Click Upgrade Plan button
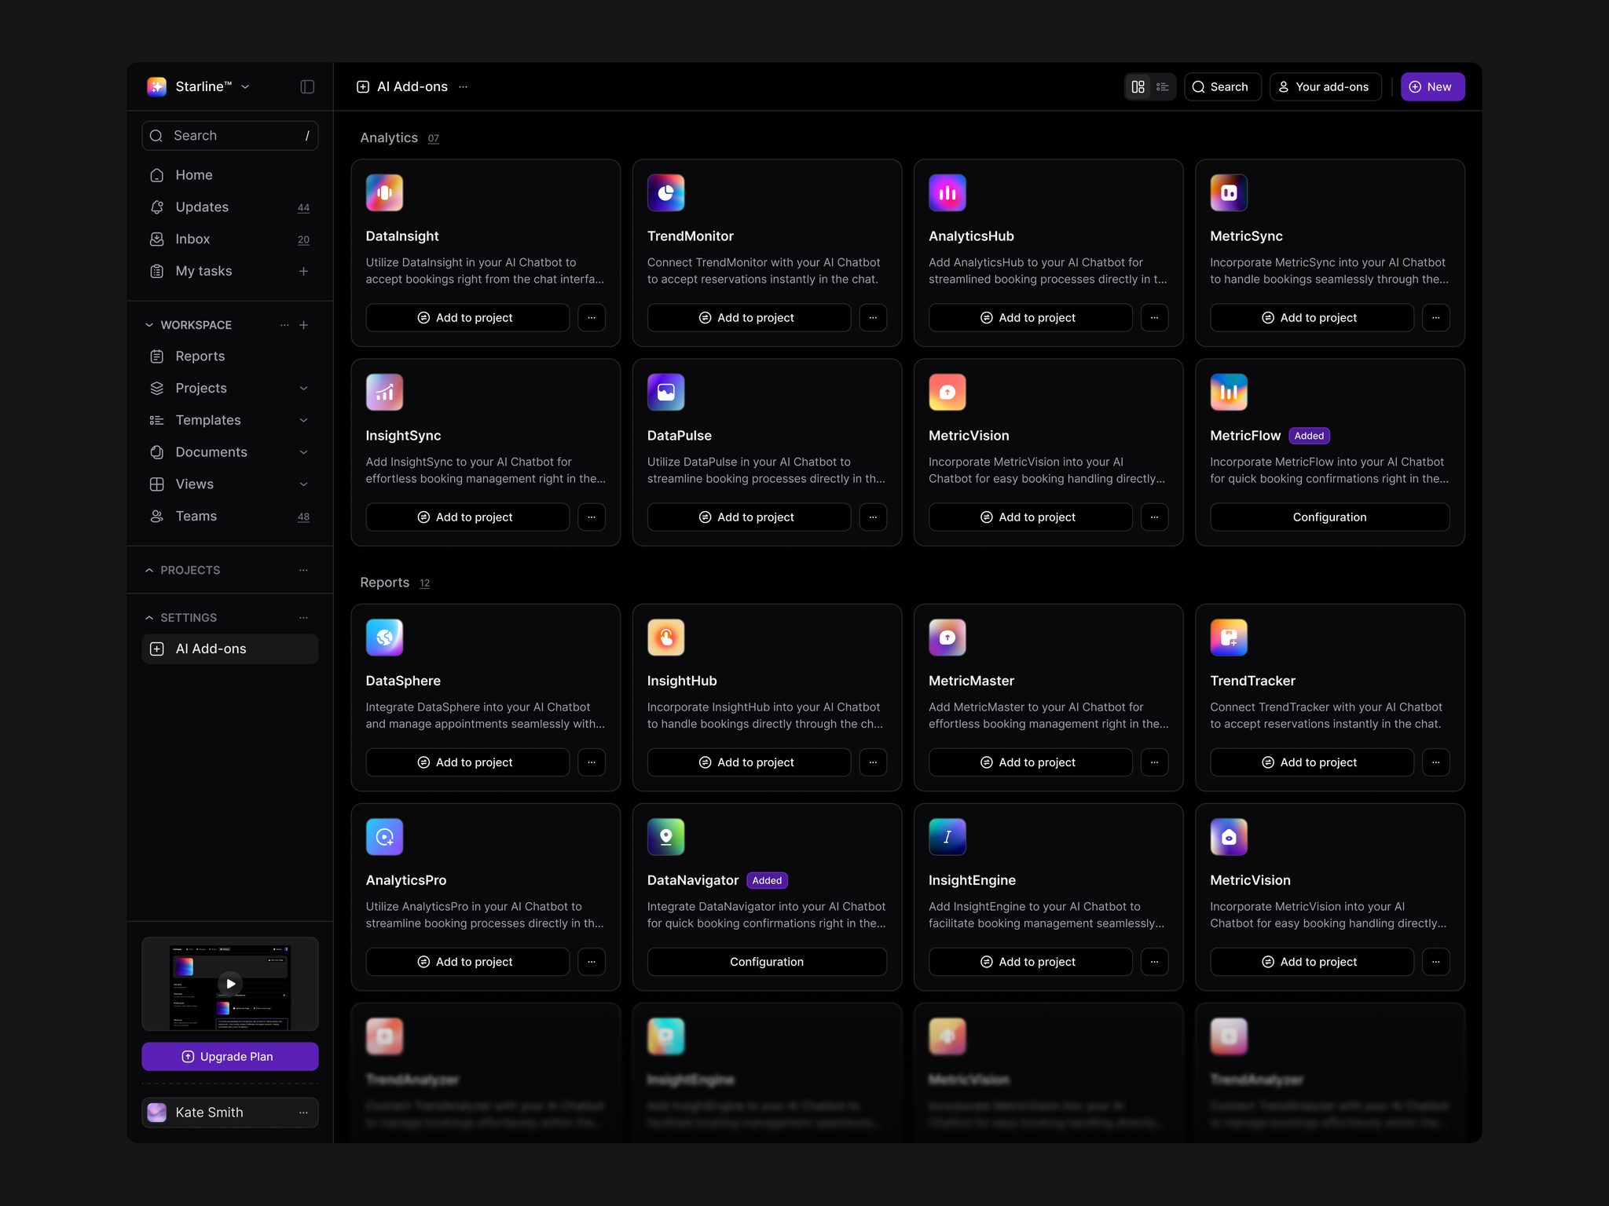Viewport: 1609px width, 1206px height. pyautogui.click(x=229, y=1056)
